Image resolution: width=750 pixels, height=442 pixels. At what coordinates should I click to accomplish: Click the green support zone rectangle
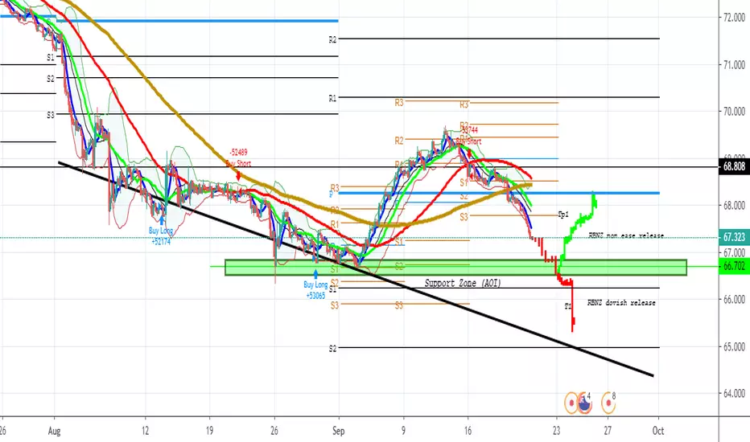(455, 268)
